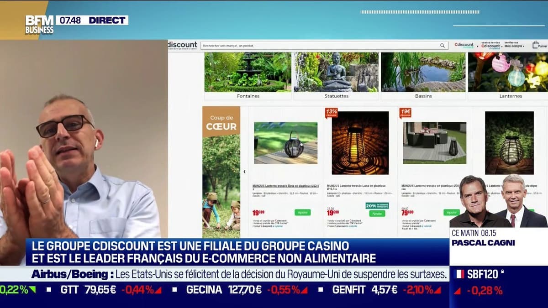Click the BFM Business channel logo
Viewport: 548px width, 308px height.
[x=39, y=25]
